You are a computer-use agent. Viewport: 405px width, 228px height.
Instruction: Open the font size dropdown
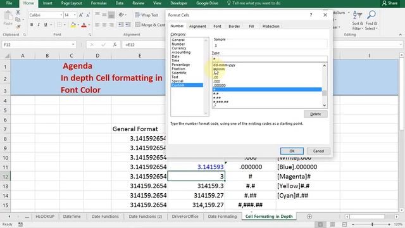click(75, 15)
